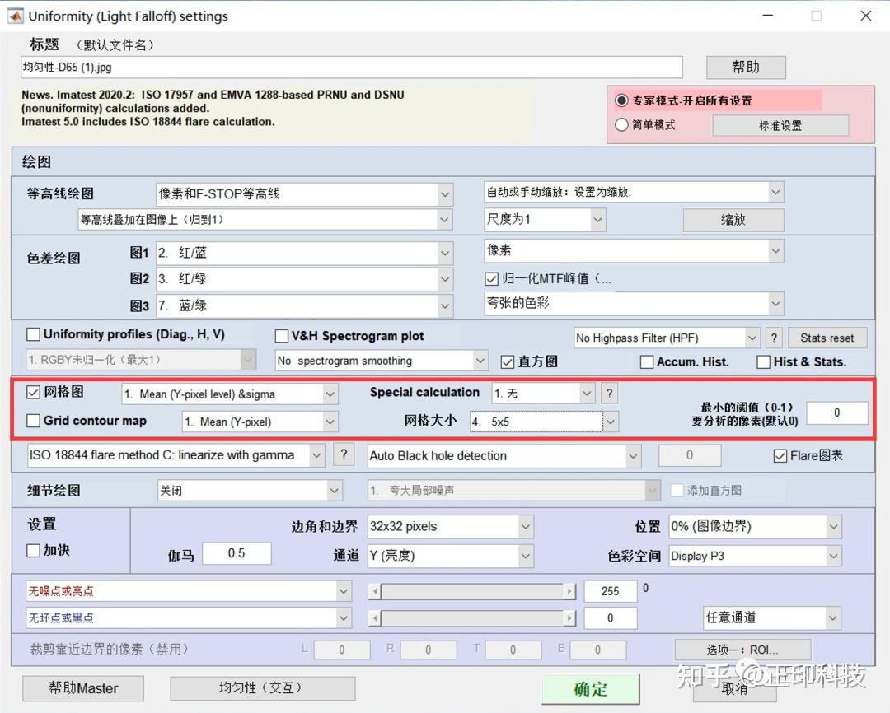Enable the Grid contour map checkbox
890x713 pixels.
33,422
